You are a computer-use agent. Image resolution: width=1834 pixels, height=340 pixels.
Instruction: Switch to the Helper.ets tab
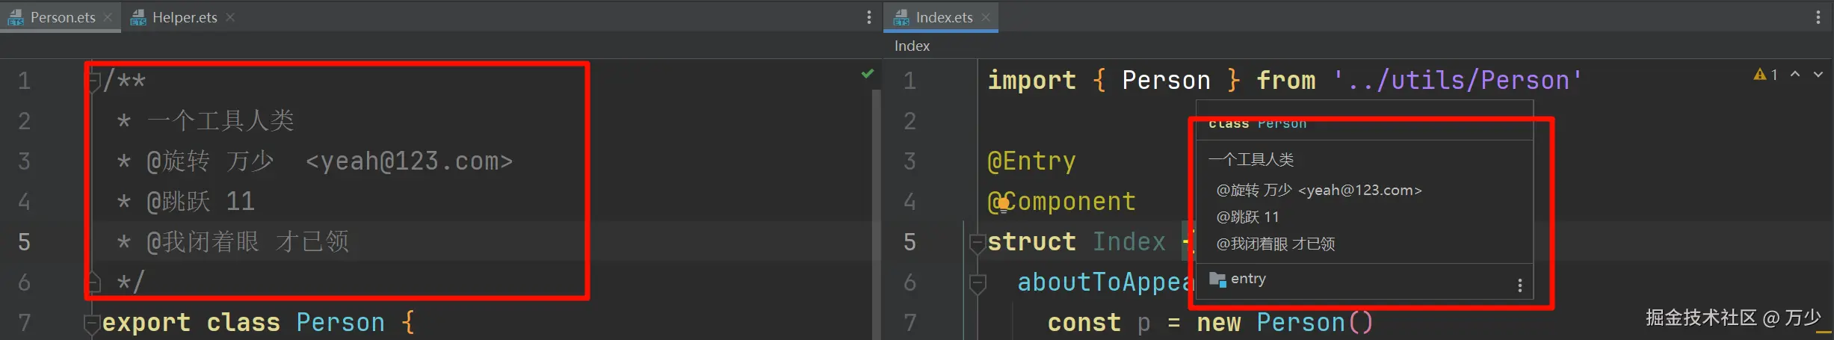click(184, 17)
